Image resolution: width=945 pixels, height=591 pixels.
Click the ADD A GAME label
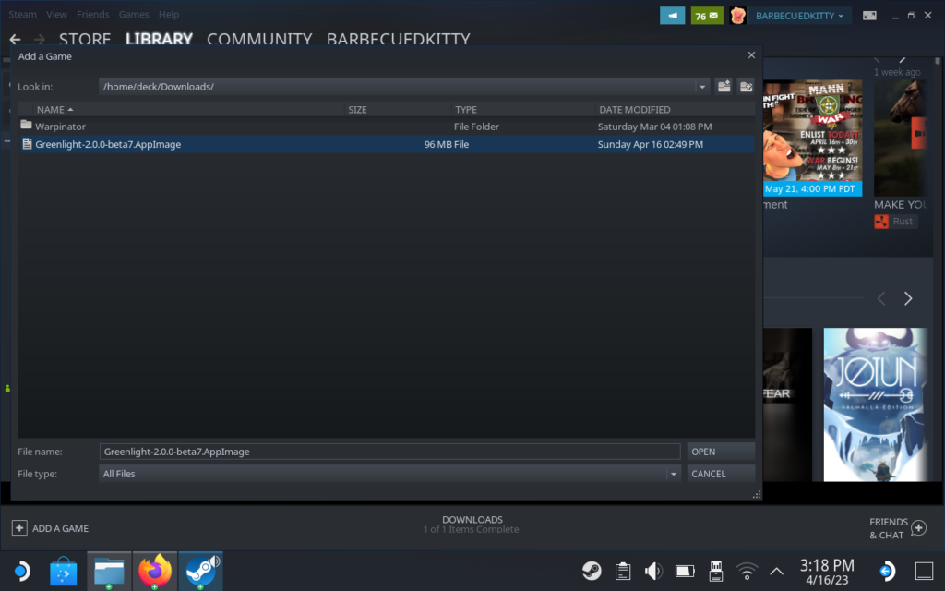[x=60, y=528]
